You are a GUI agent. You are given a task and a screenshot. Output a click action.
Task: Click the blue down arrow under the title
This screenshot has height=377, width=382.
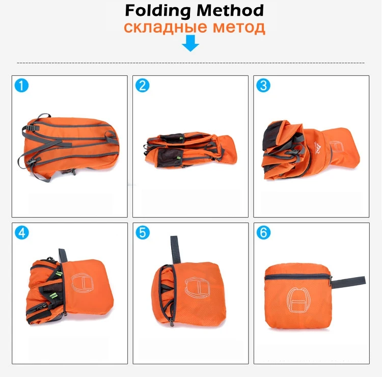click(190, 43)
